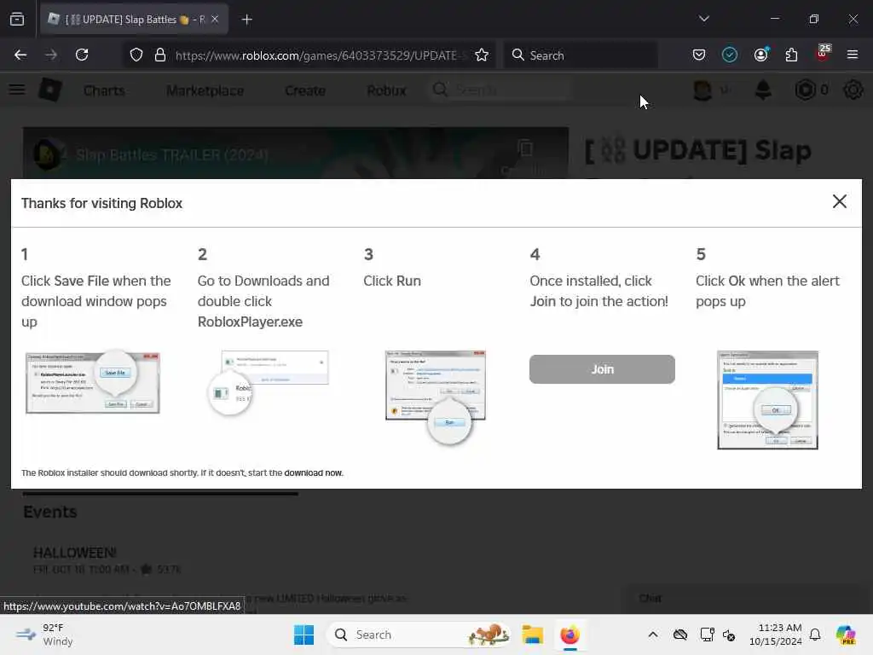873x655 pixels.
Task: Click the RobloxPlayer.exe downloads illustration
Action: (269, 382)
